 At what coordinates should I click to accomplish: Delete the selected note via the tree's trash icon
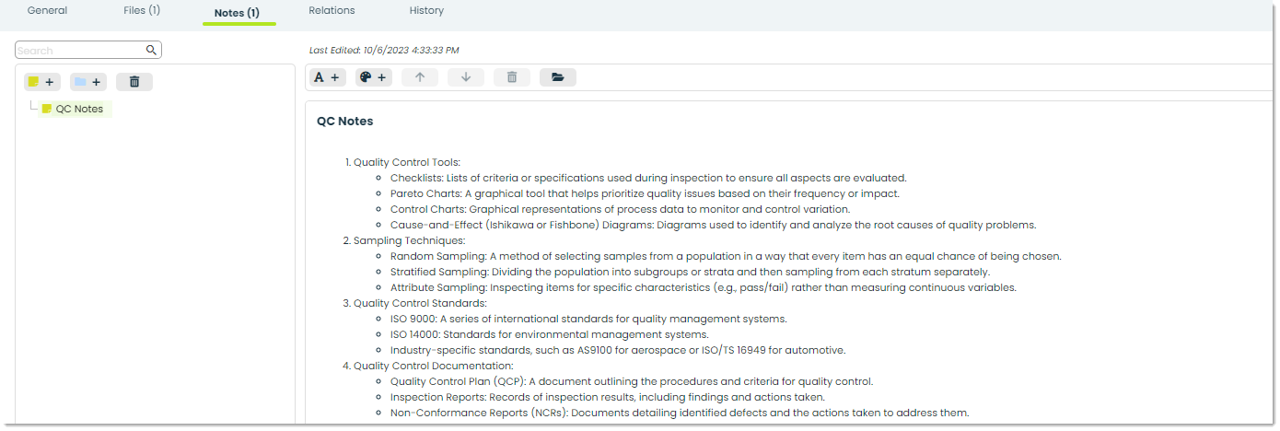coord(134,82)
